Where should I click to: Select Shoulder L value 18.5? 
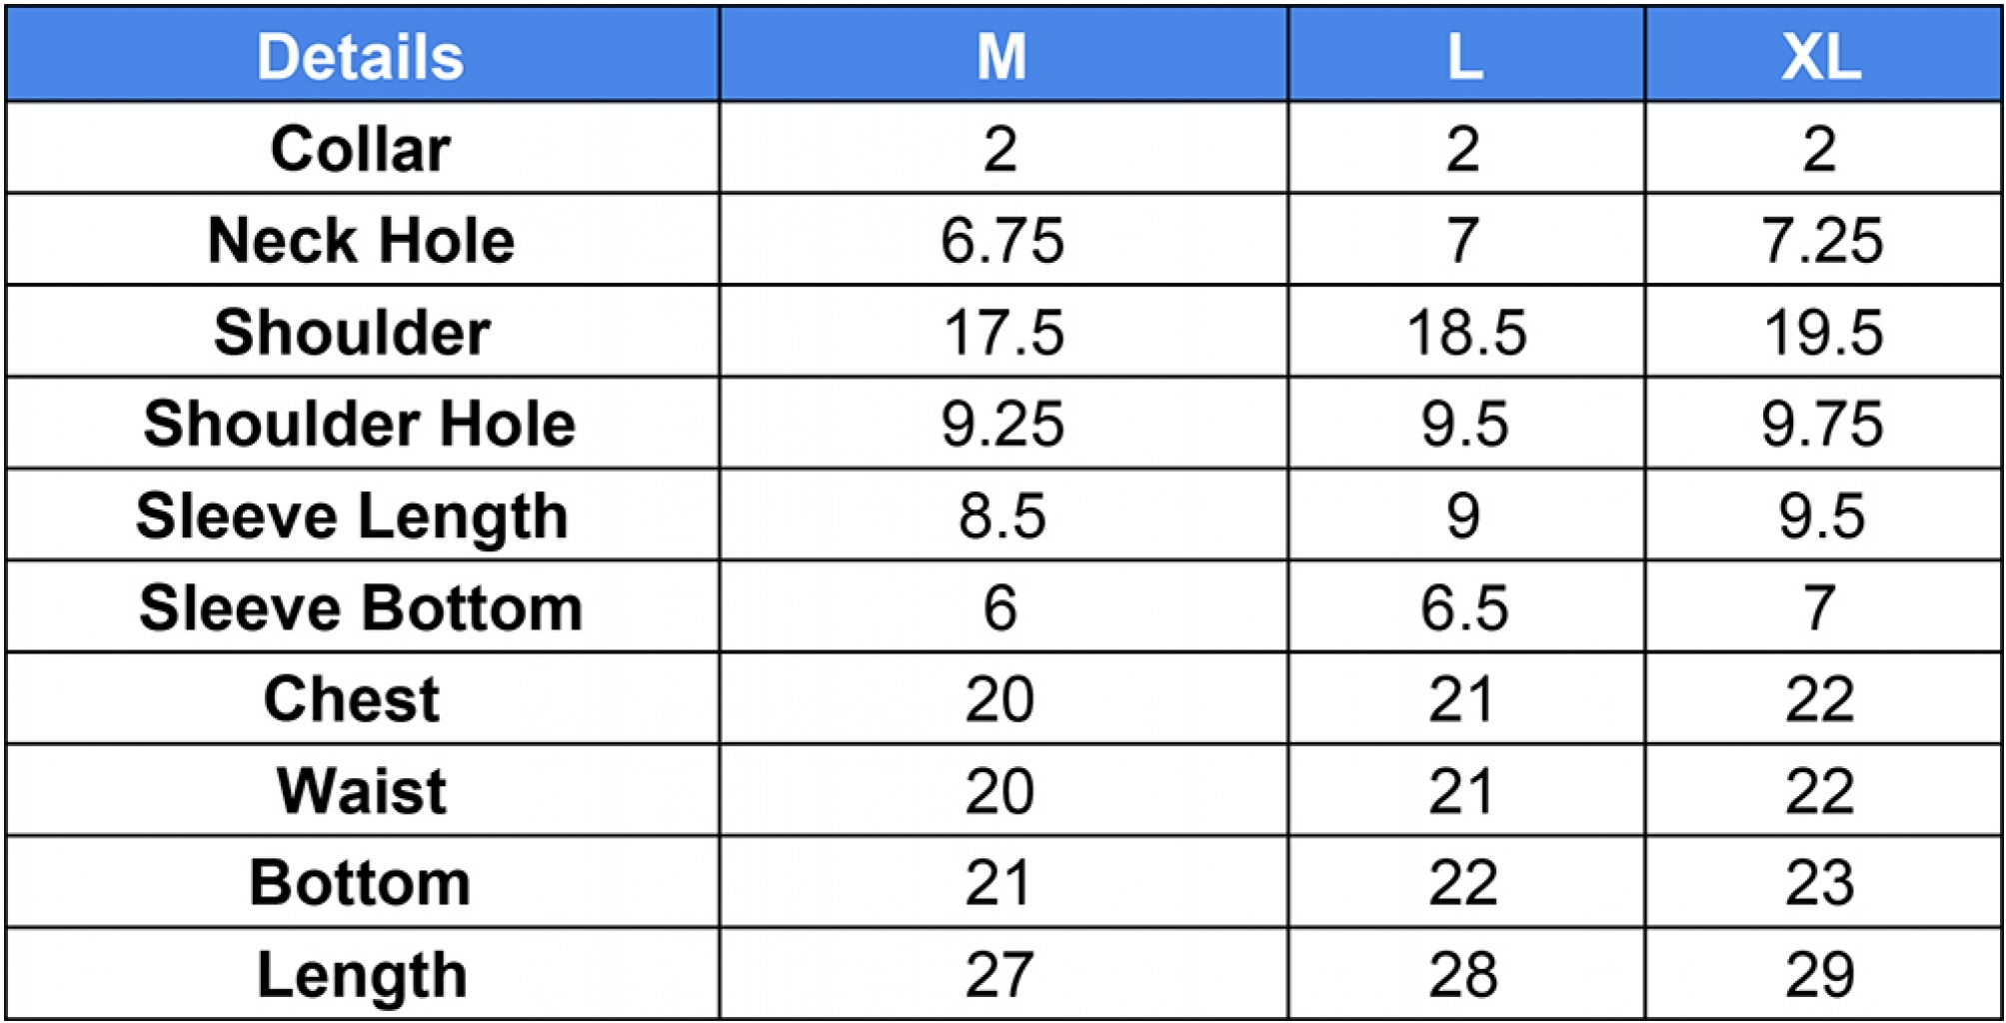(x=1466, y=333)
